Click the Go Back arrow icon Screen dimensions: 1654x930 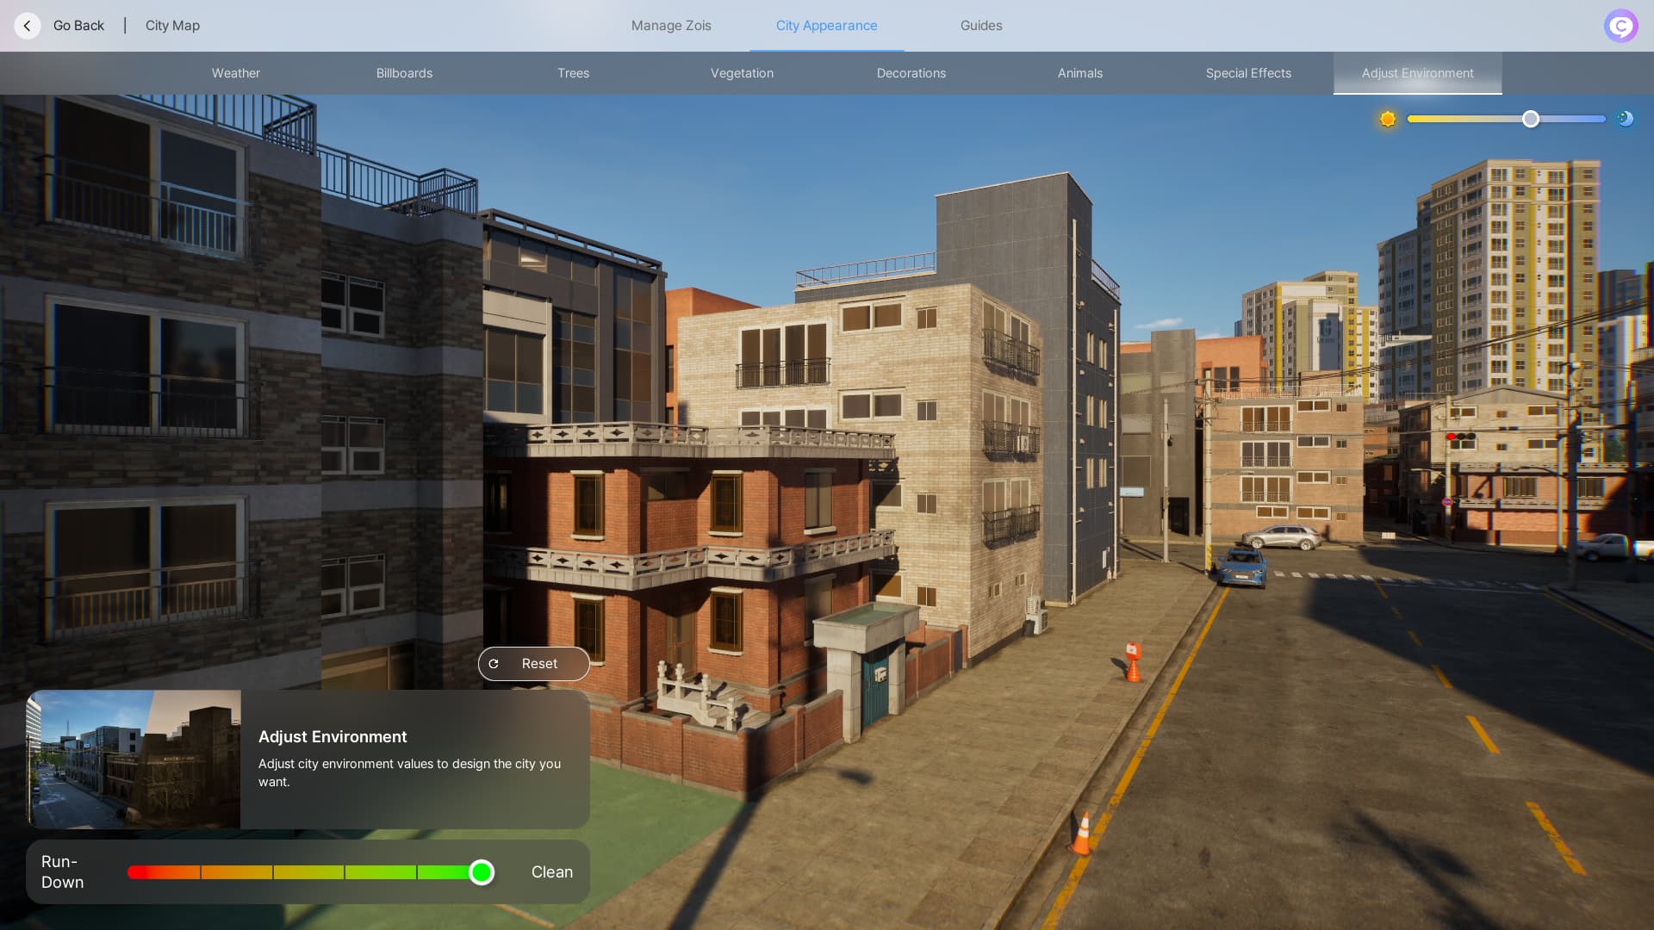pyautogui.click(x=28, y=26)
